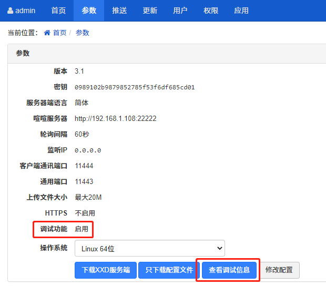The image size is (326, 286).
Task: Click the 调试功能 启用 status value
Action: pyautogui.click(x=81, y=229)
